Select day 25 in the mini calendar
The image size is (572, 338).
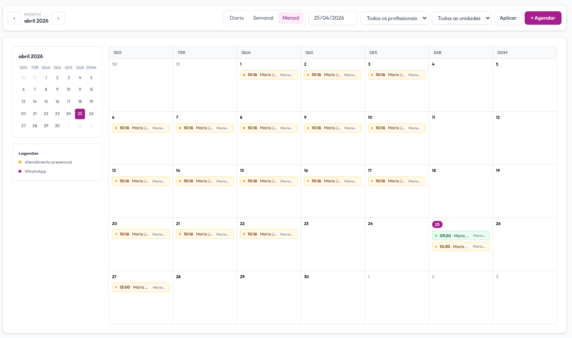tap(80, 114)
